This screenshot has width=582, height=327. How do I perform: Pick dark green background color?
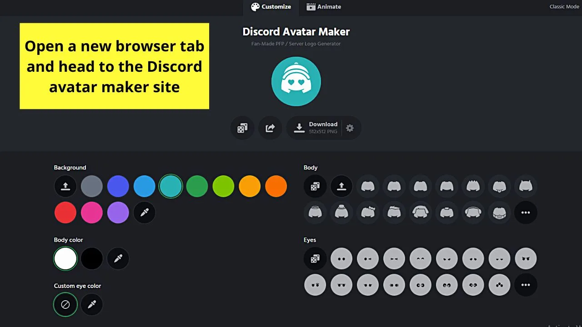(197, 186)
